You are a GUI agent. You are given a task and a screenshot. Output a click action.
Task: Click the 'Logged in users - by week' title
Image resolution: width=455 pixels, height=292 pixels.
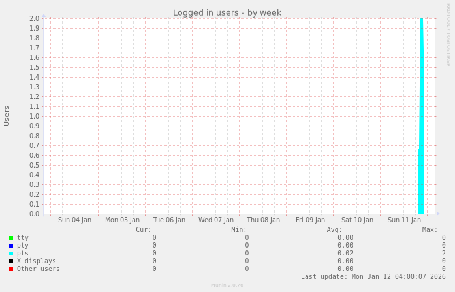click(227, 13)
